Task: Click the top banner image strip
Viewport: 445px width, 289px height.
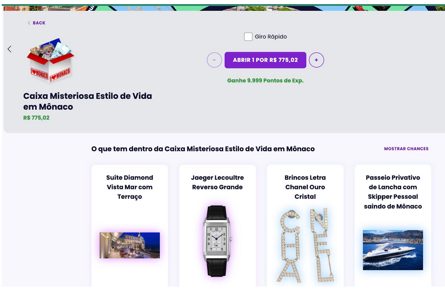Action: [224, 8]
